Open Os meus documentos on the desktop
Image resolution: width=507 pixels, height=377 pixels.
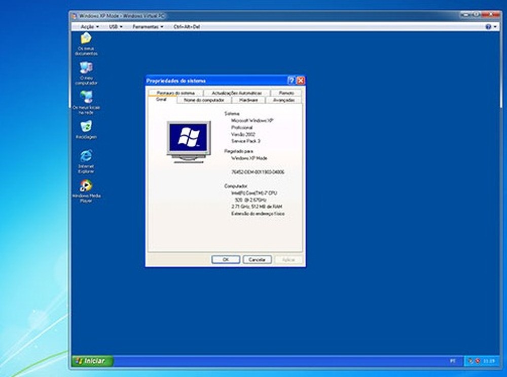(85, 40)
